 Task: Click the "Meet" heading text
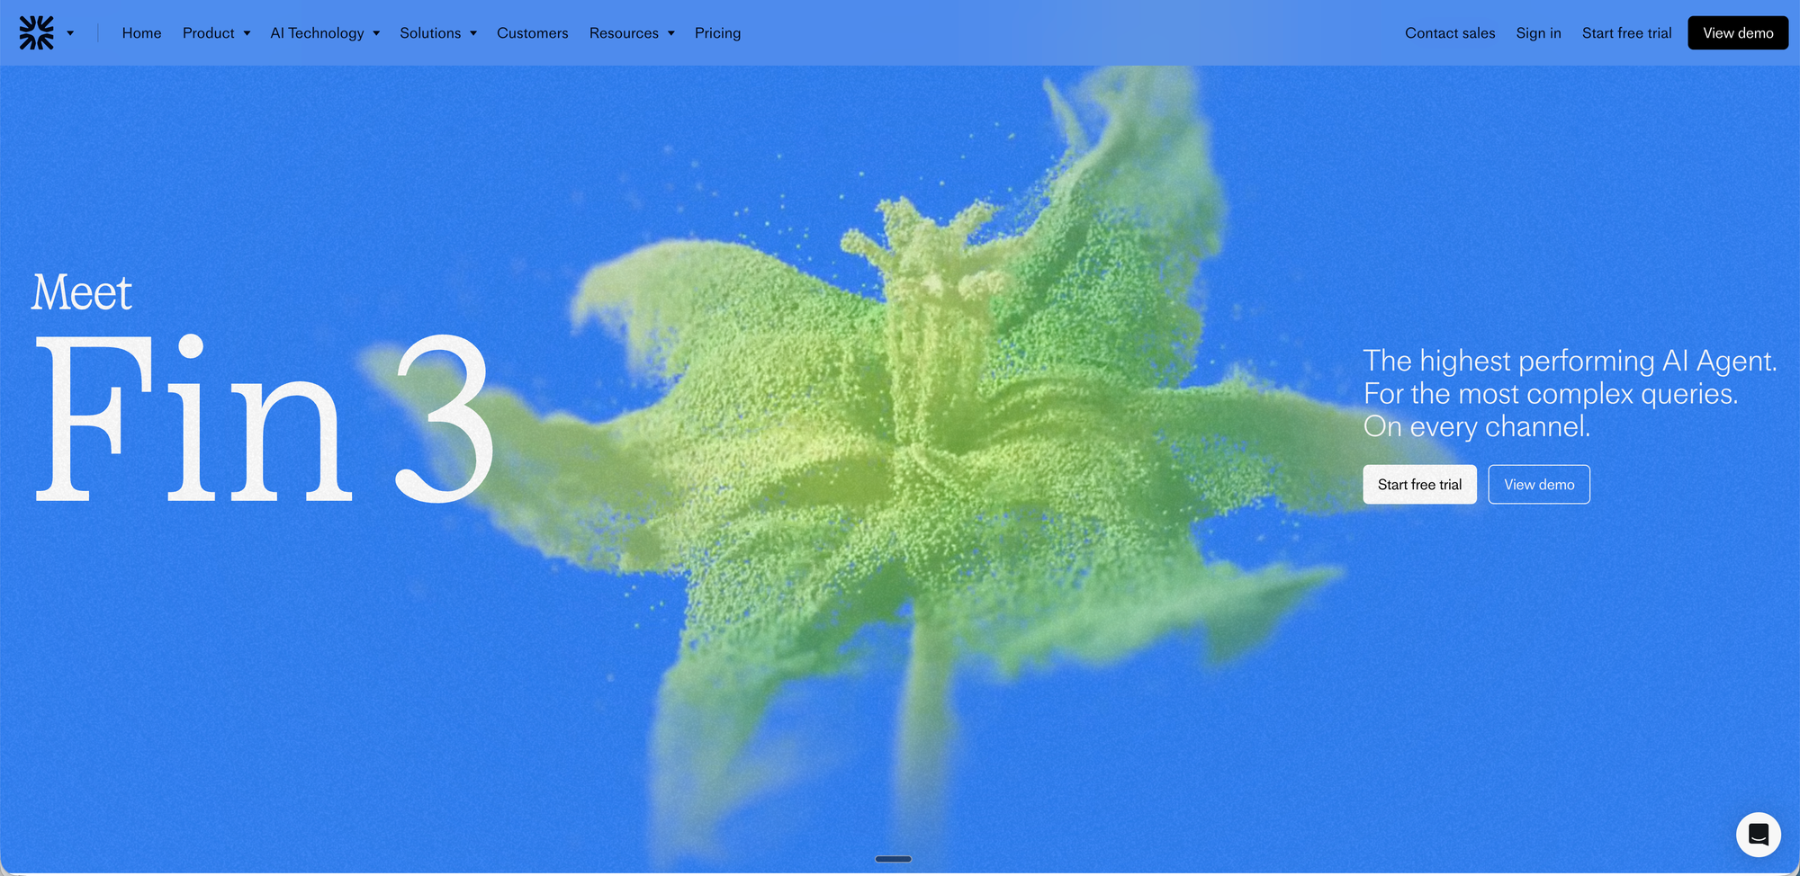82,293
